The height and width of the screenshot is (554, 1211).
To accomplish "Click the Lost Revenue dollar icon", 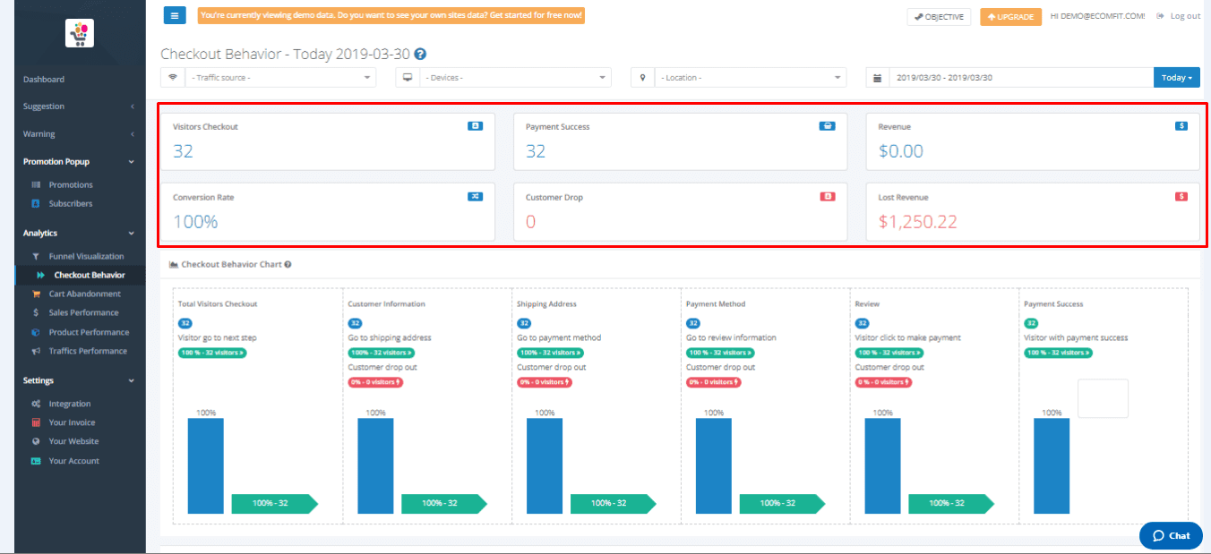I will pos(1181,196).
